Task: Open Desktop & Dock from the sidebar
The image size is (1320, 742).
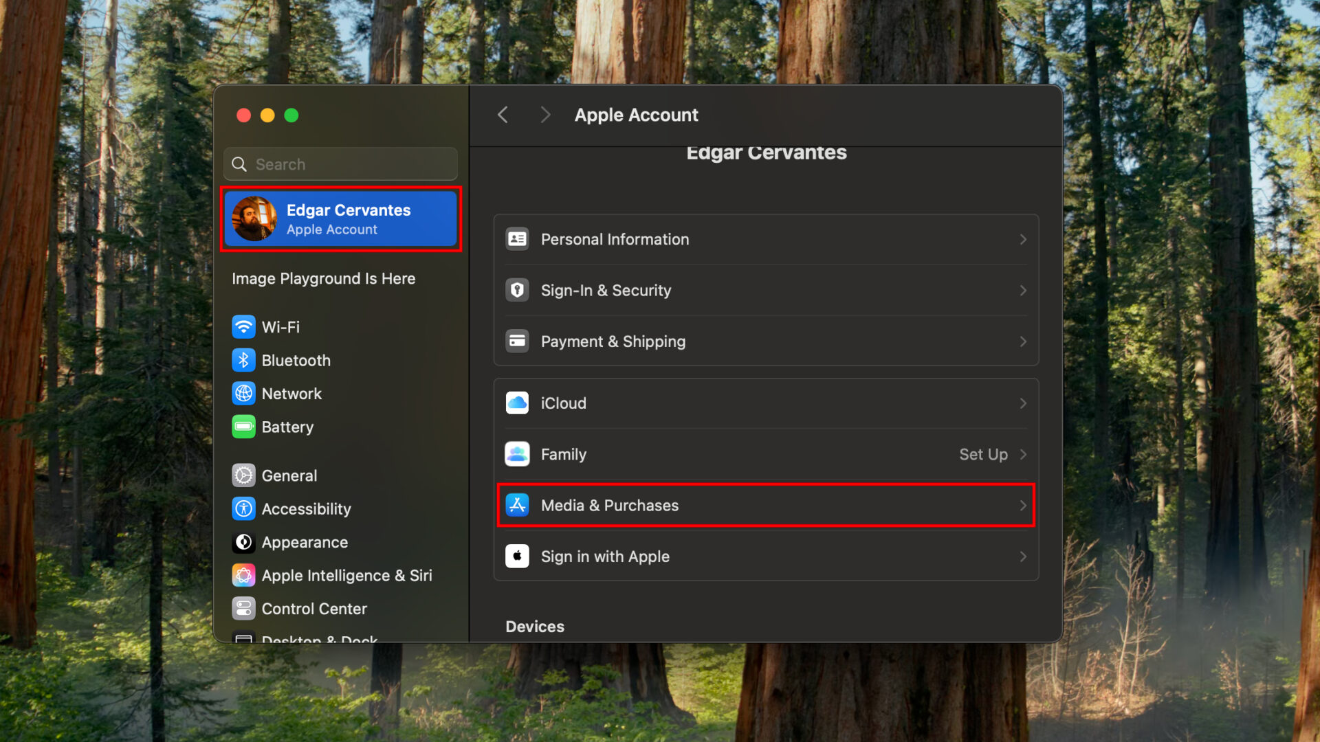Action: pos(316,639)
